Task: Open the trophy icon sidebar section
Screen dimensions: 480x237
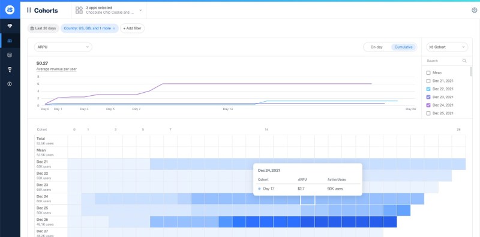Action: coord(10,69)
